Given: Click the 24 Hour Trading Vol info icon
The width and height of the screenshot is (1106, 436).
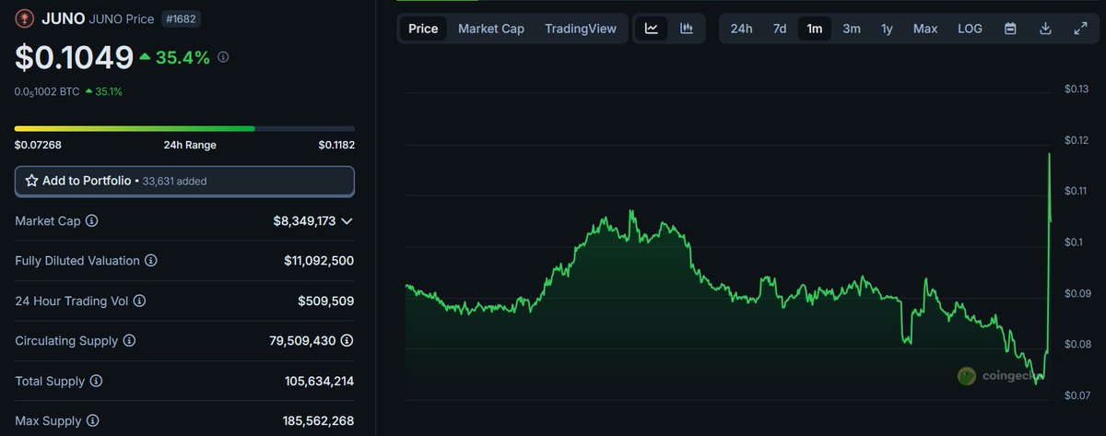Looking at the screenshot, I should (140, 300).
